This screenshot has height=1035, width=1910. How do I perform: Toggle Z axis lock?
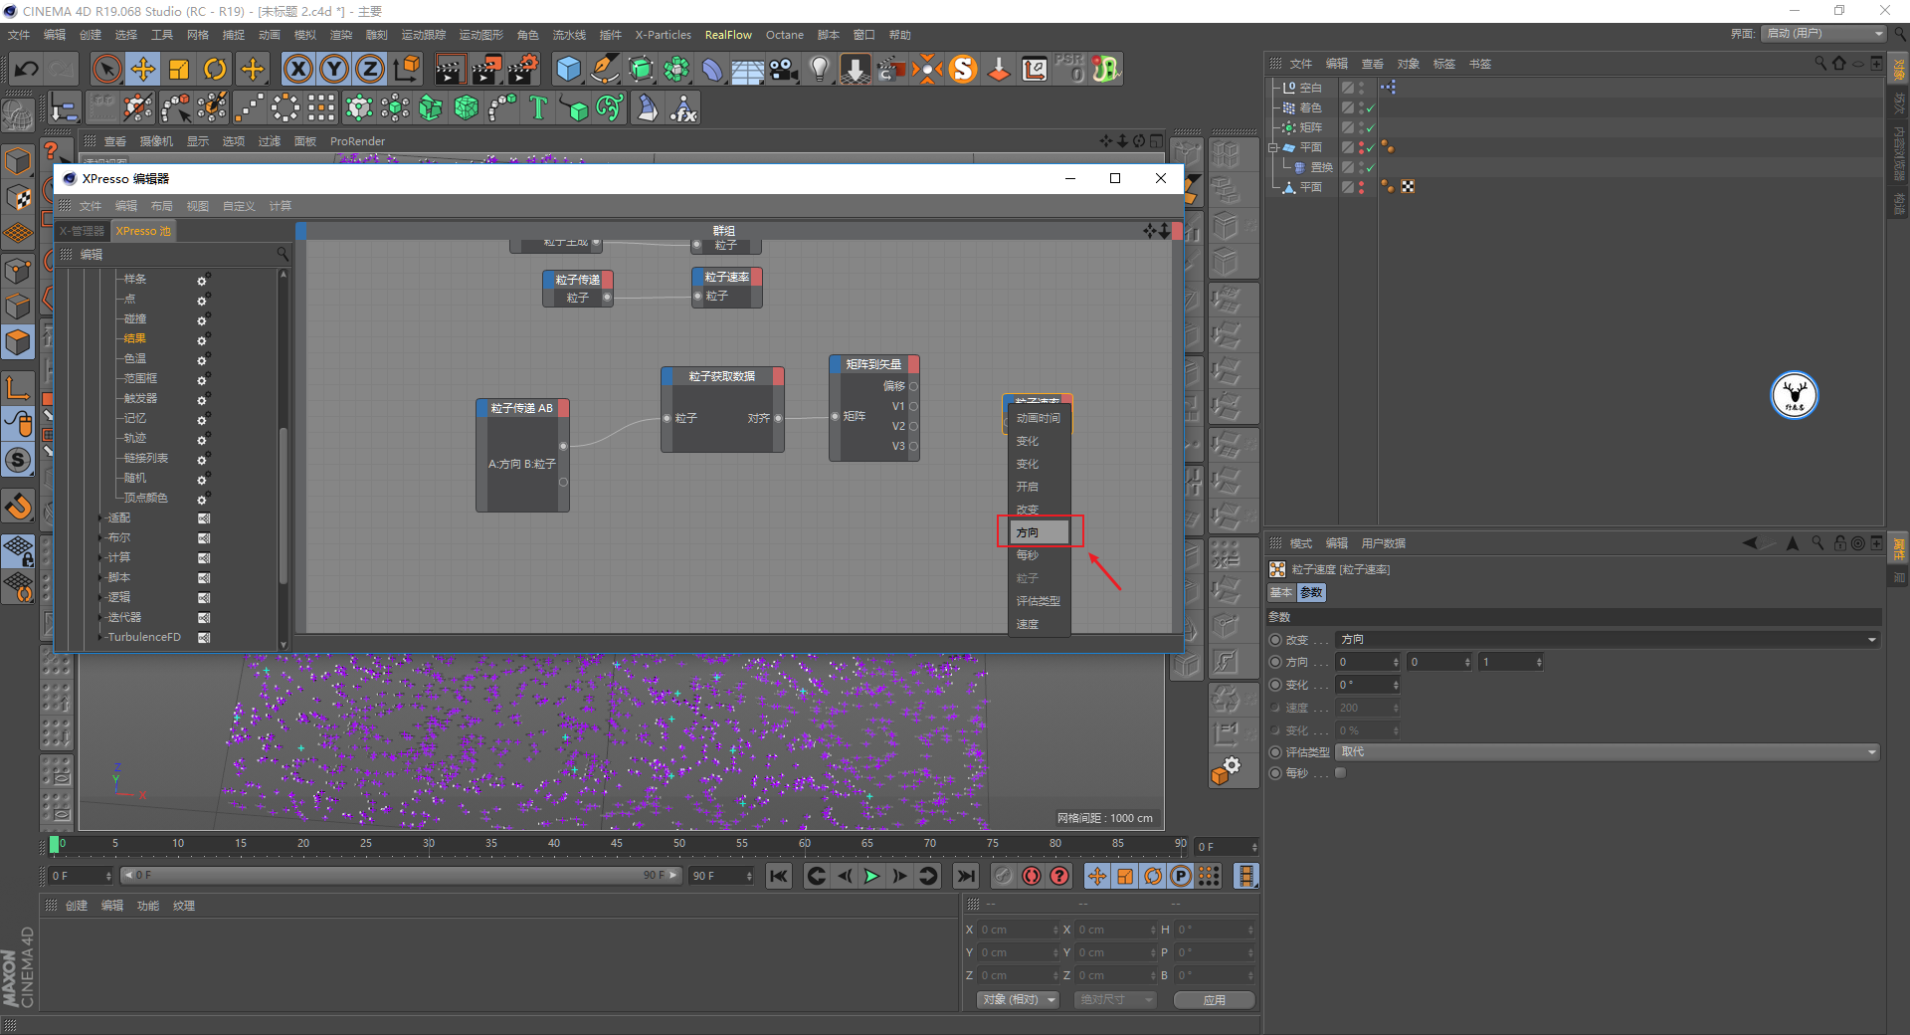(370, 69)
